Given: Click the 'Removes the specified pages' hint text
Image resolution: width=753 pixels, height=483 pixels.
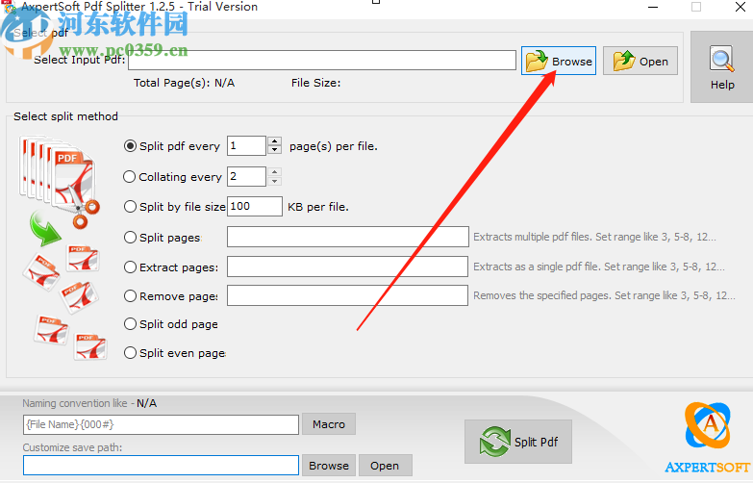Looking at the screenshot, I should tap(604, 295).
